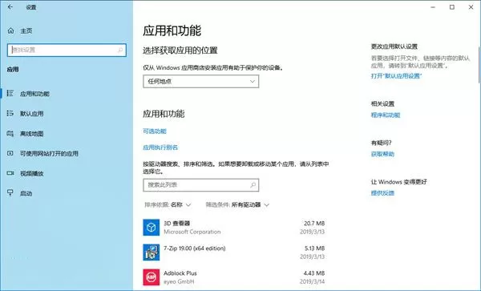The width and height of the screenshot is (481, 291).
Task: Focus the 查找设置 search field
Action: pos(67,50)
